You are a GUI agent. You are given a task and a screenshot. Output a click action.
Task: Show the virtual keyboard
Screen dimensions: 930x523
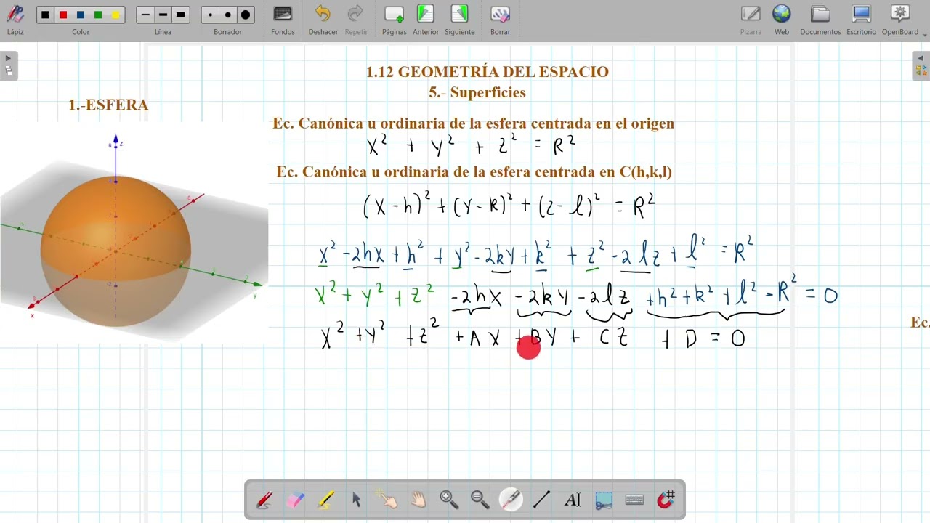(x=634, y=500)
